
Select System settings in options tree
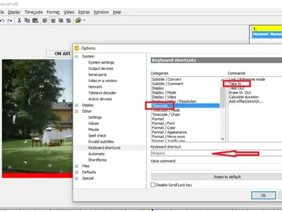pos(101,62)
